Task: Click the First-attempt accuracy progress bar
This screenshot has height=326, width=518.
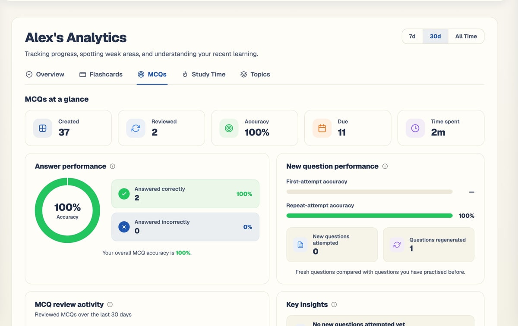Action: pyautogui.click(x=370, y=191)
